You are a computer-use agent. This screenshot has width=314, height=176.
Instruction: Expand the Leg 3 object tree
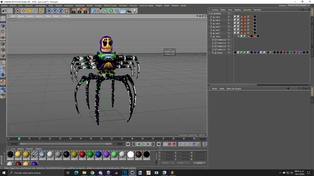click(211, 27)
